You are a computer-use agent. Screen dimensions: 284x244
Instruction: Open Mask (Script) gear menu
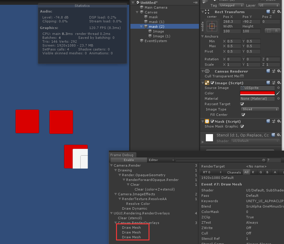click(x=279, y=121)
